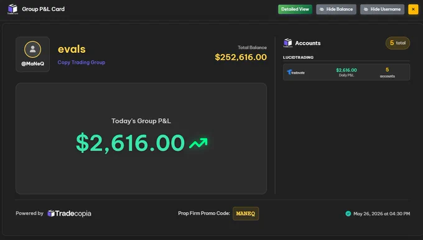This screenshot has width=423, height=240.
Task: Click the LUCIDTRADING section label
Action: coord(298,57)
